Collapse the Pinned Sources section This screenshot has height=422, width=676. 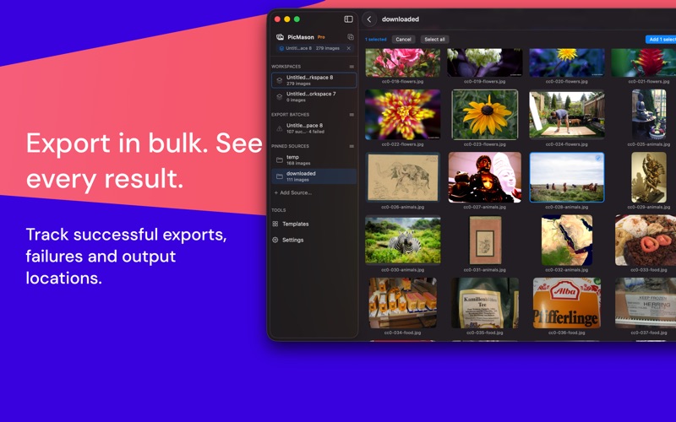pyautogui.click(x=352, y=146)
